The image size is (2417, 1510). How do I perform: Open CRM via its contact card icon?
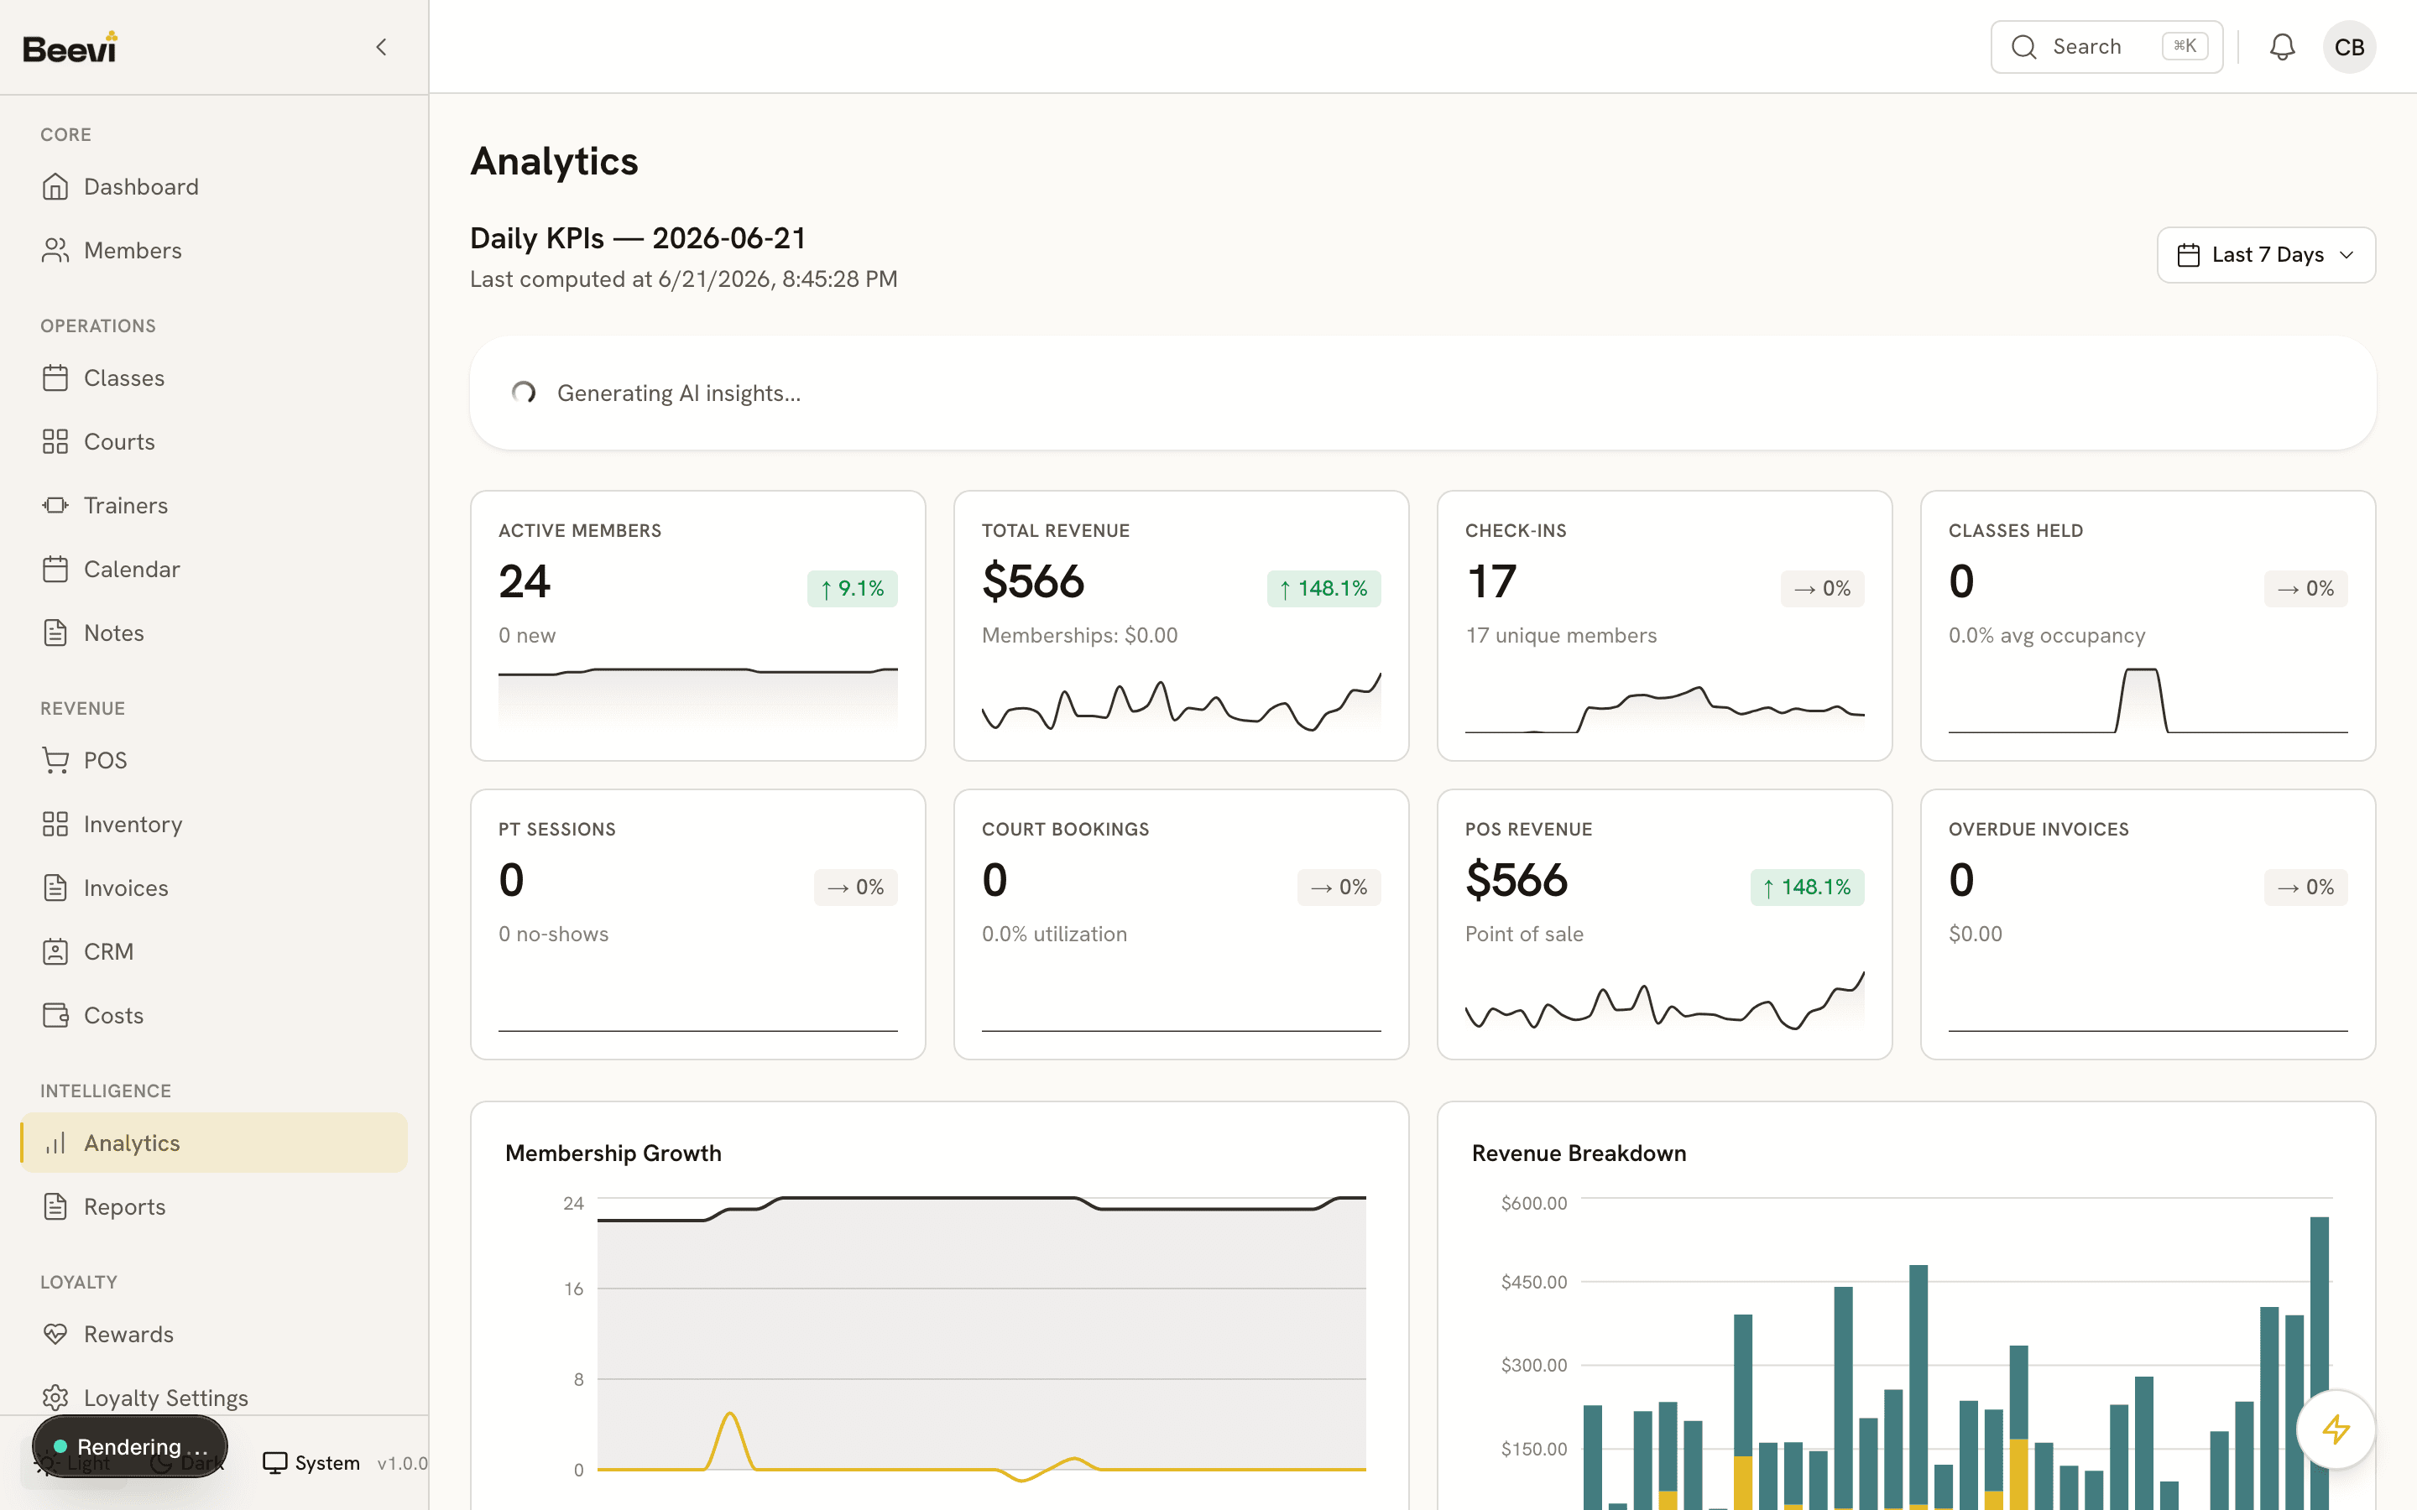tap(55, 952)
